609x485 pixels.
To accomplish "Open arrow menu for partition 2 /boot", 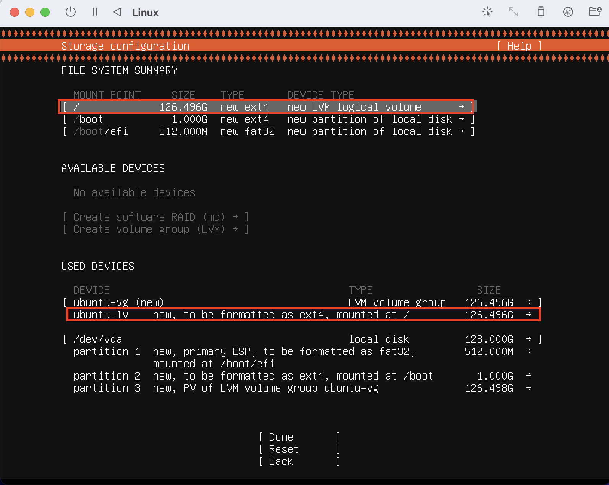I will coord(529,376).
